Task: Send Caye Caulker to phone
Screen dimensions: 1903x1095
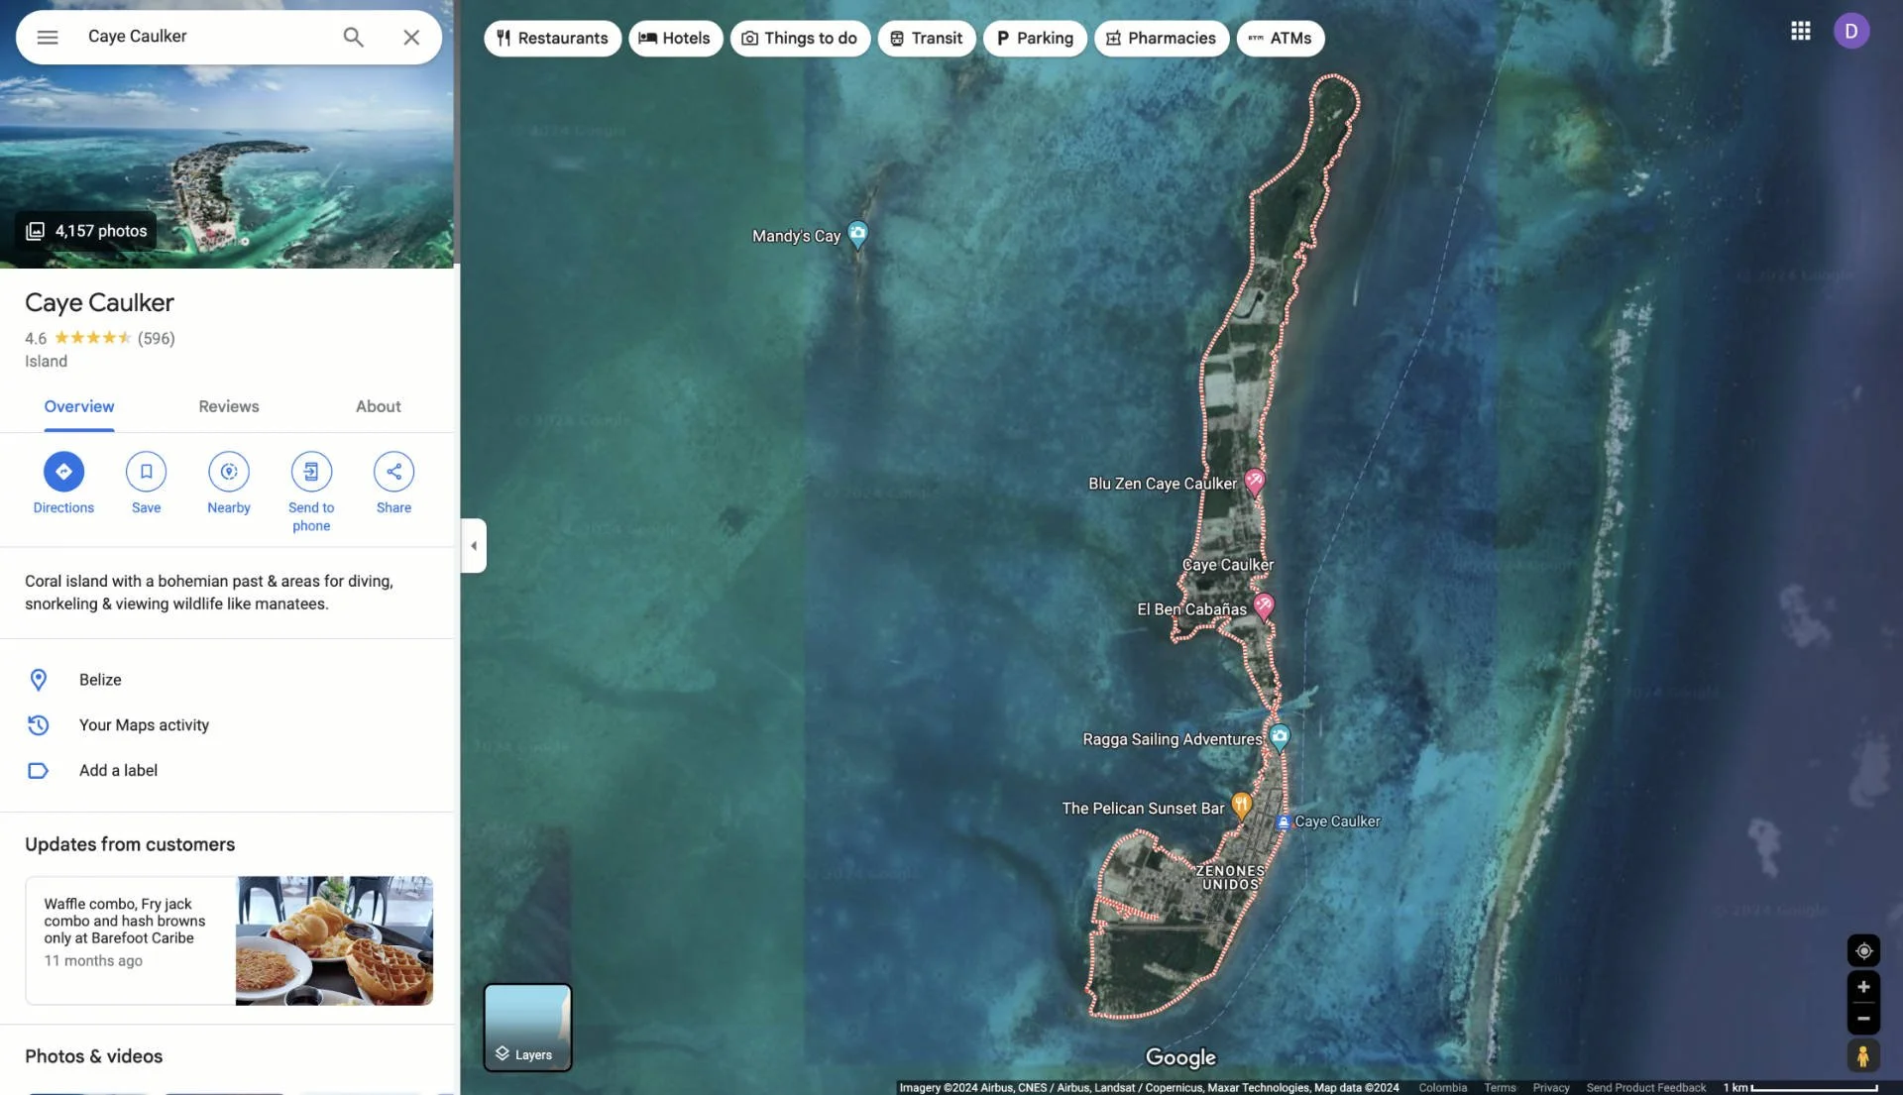Action: (x=311, y=493)
